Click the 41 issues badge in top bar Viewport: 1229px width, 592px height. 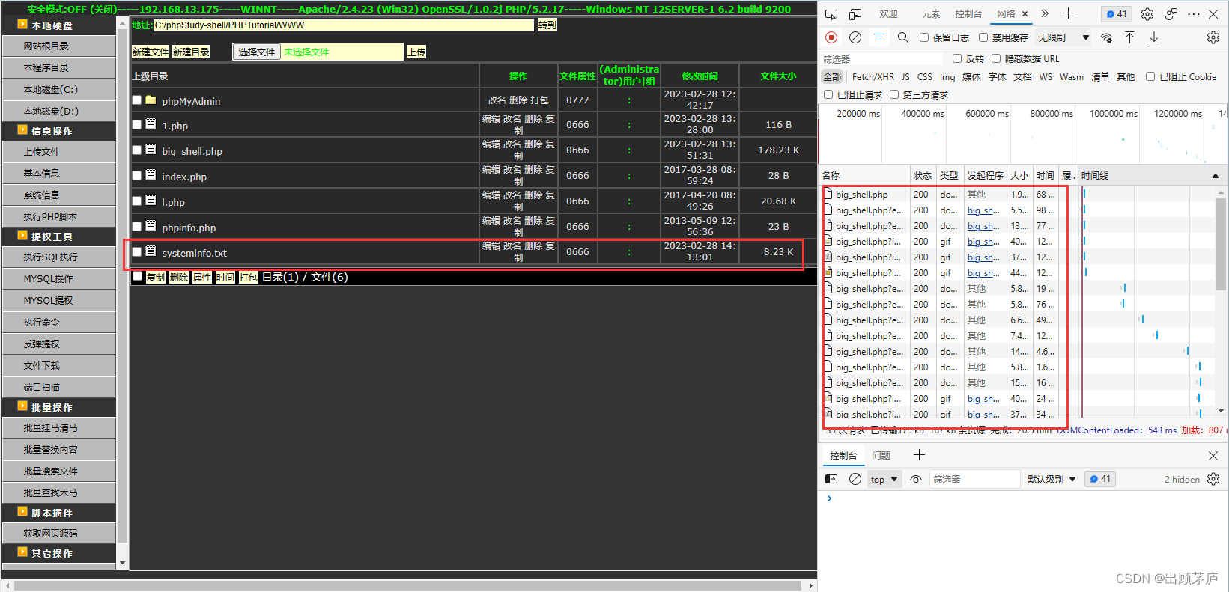pos(1117,14)
